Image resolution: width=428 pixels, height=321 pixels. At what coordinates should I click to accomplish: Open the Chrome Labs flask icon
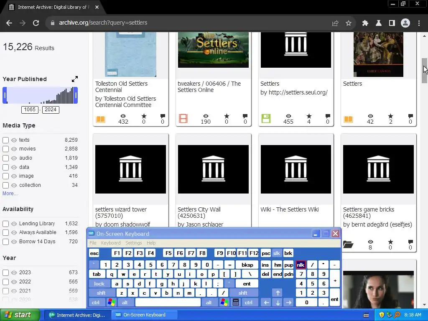pyautogui.click(x=378, y=23)
